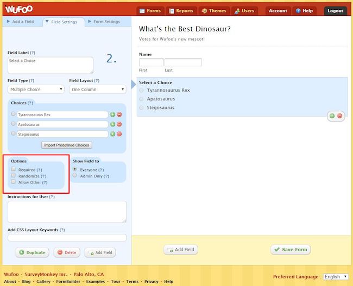Enable the Required checkbox
Screen dimensions: 353x286
coord(13,169)
